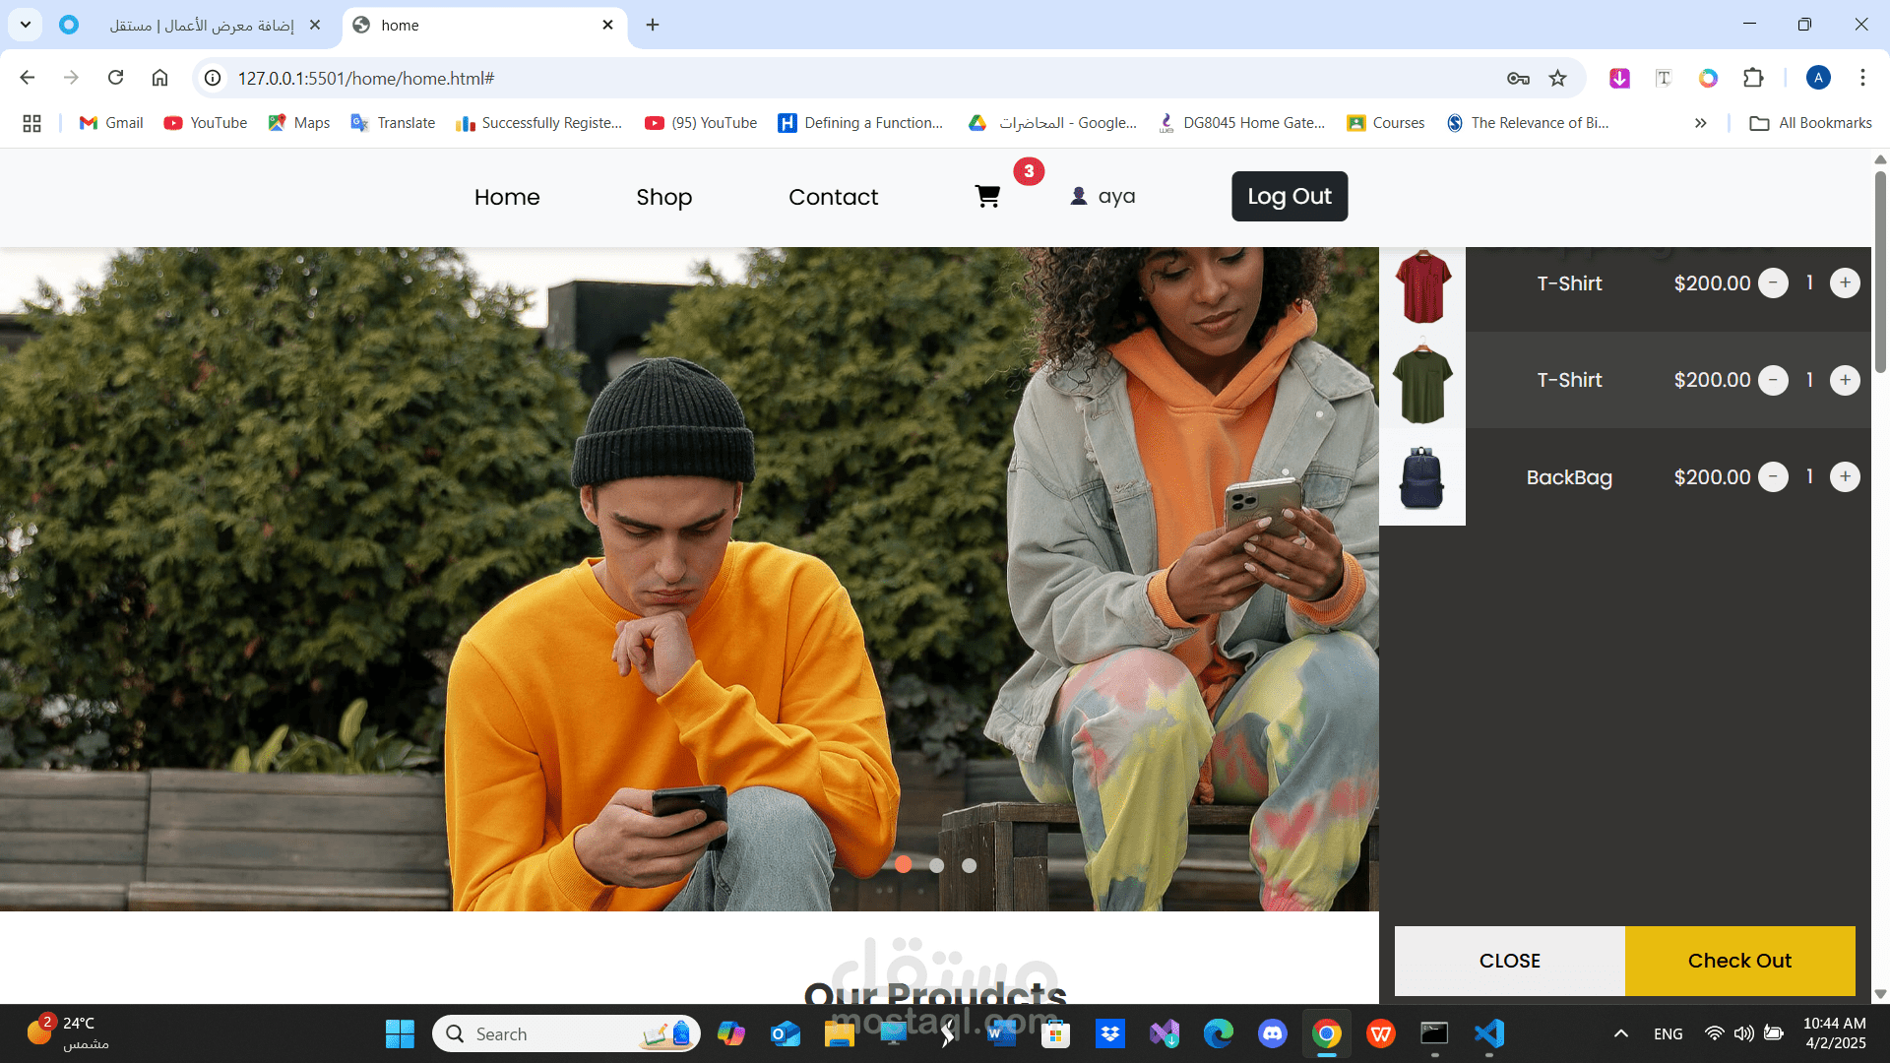Screen dimensions: 1890x1063
Task: Open Visual Studio Code in taskbar
Action: 1488,1033
